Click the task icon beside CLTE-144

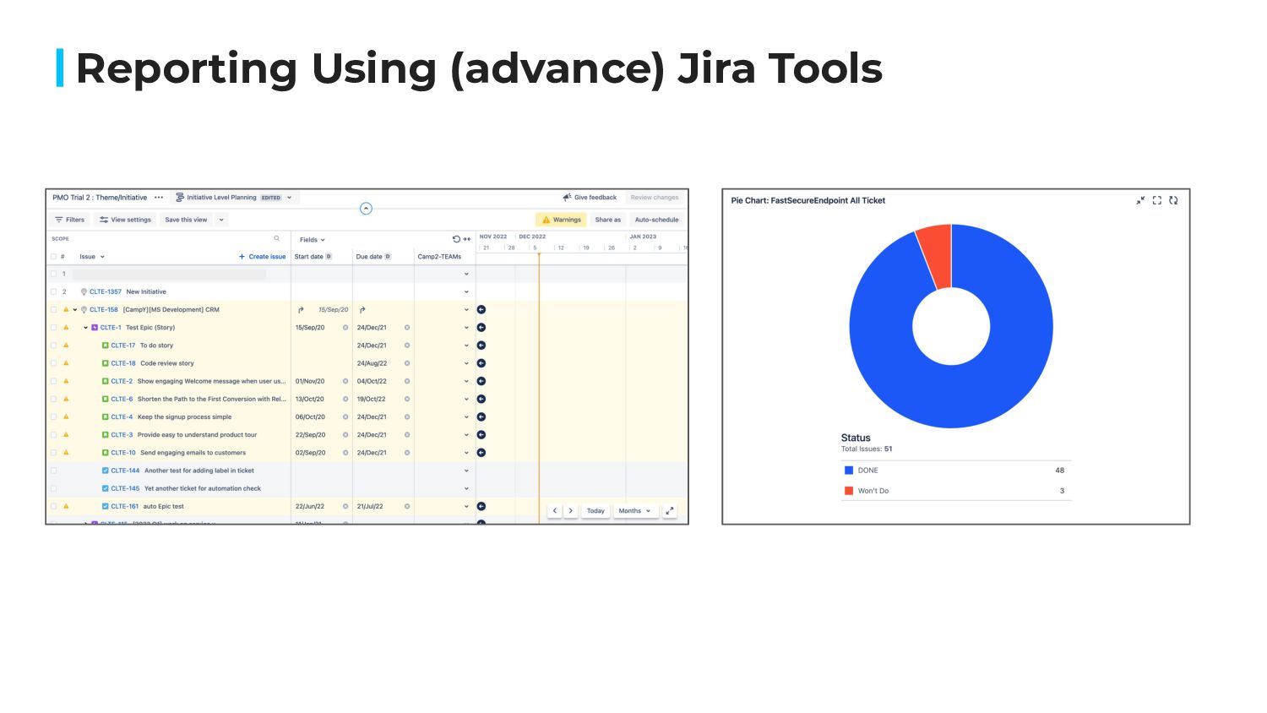106,471
